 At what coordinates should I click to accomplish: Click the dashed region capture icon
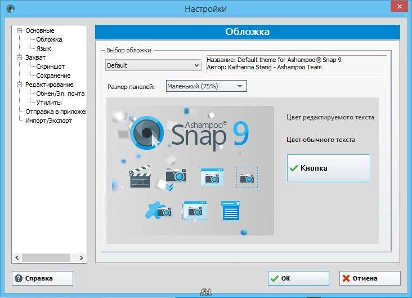tap(247, 177)
